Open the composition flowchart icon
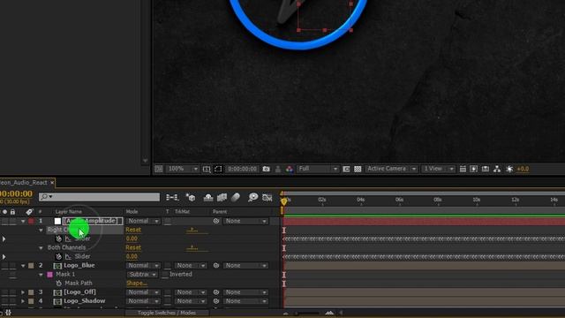This screenshot has width=565, height=318. (x=497, y=169)
